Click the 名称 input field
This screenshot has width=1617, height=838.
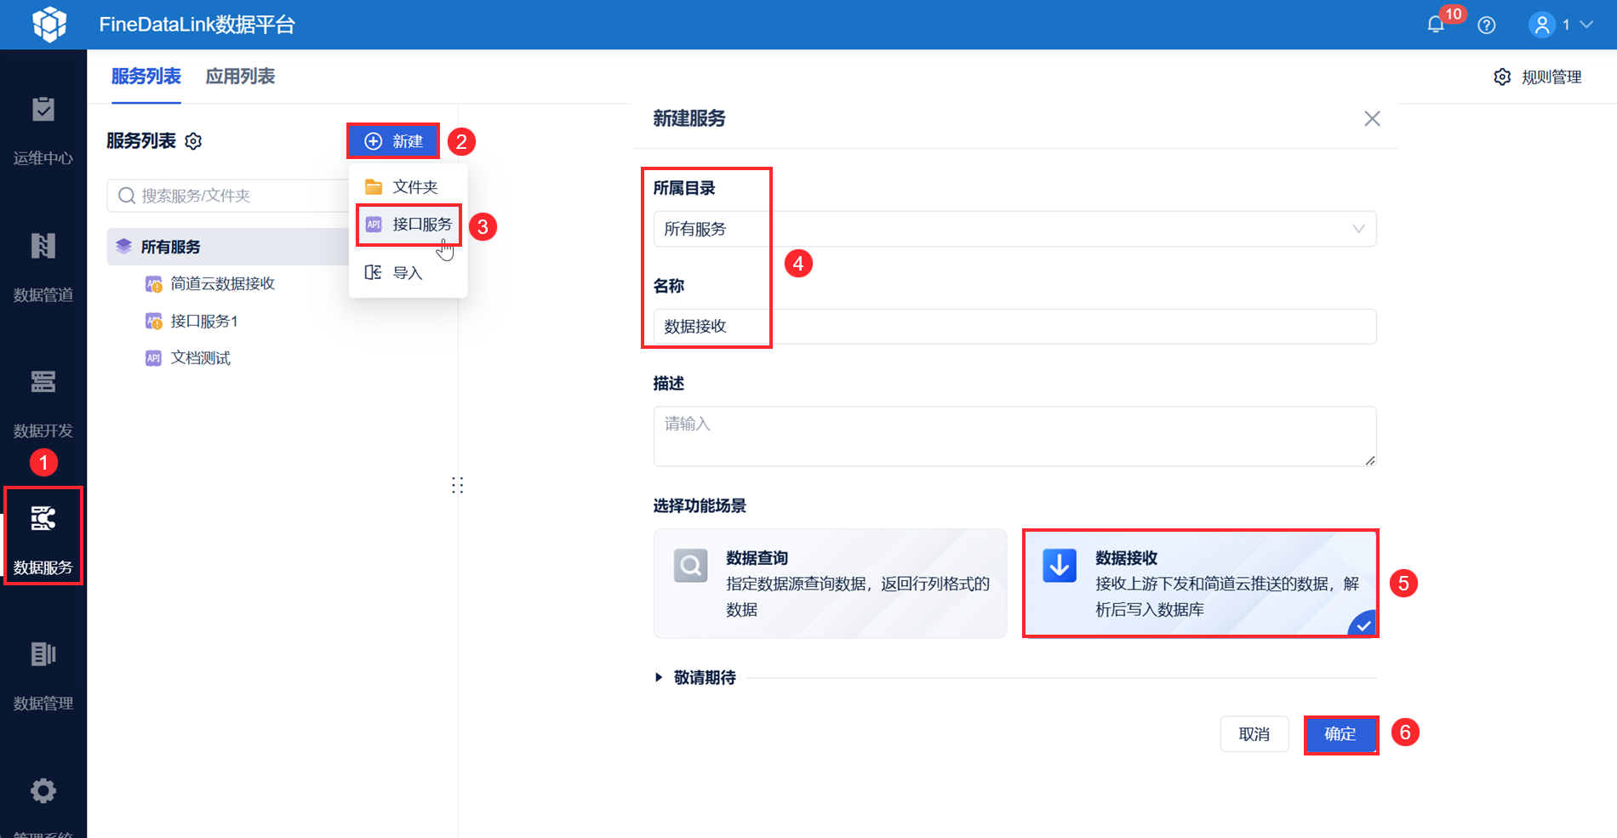point(1014,327)
